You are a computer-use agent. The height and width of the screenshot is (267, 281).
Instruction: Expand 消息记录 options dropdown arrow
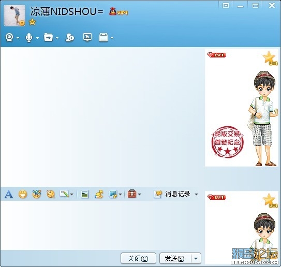point(197,194)
